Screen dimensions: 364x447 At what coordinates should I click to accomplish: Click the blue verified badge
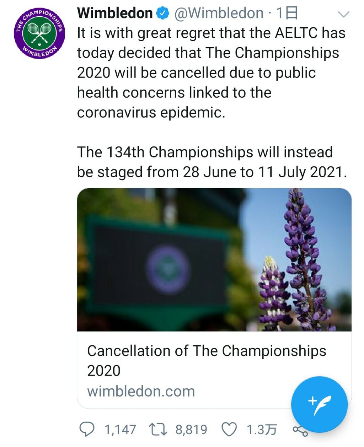coord(163,14)
